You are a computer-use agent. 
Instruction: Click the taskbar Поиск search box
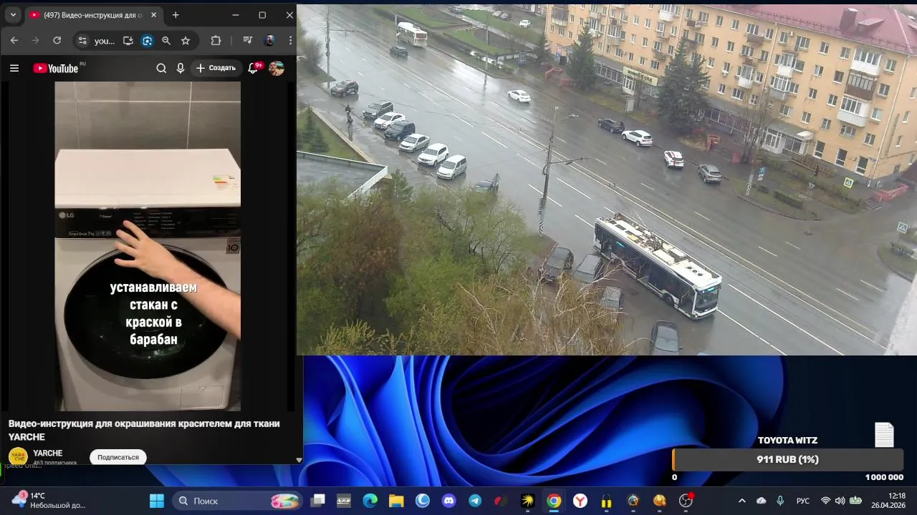click(x=237, y=501)
